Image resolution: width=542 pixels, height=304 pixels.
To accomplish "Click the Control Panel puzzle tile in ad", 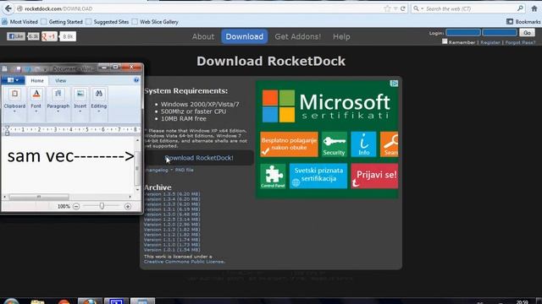I will click(273, 176).
